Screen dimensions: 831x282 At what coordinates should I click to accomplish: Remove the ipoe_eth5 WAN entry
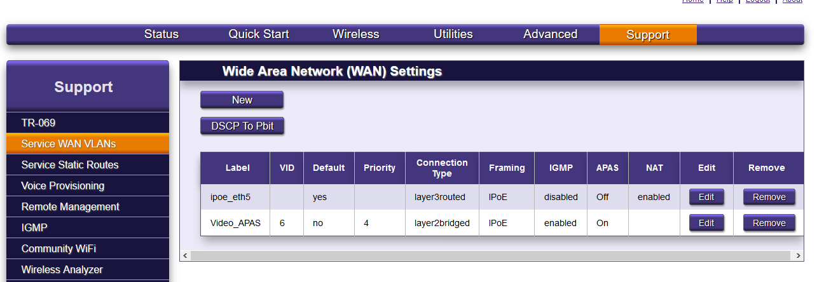tap(769, 197)
